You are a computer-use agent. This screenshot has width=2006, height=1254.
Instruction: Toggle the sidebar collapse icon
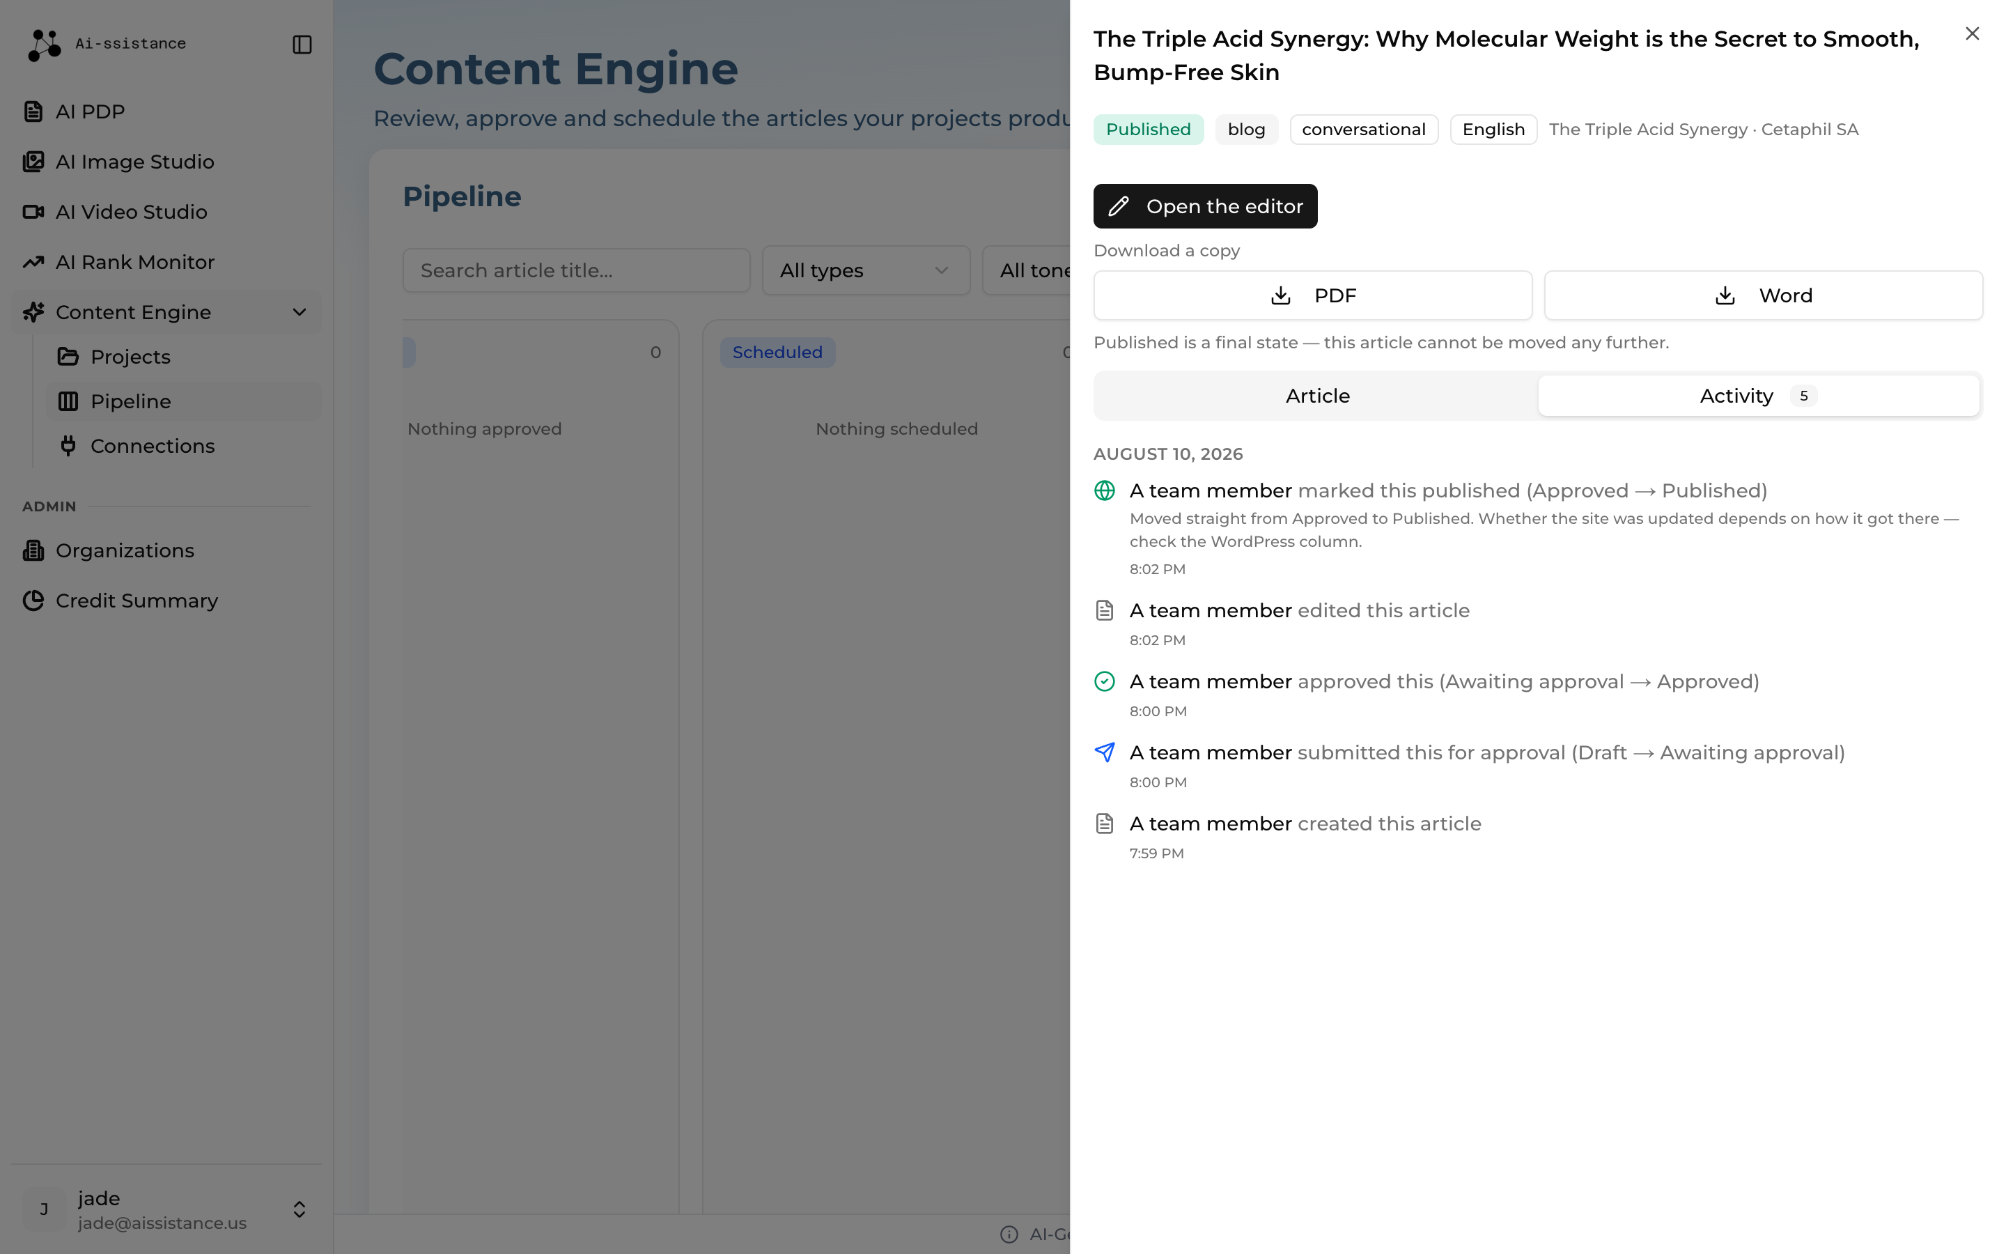(x=302, y=45)
